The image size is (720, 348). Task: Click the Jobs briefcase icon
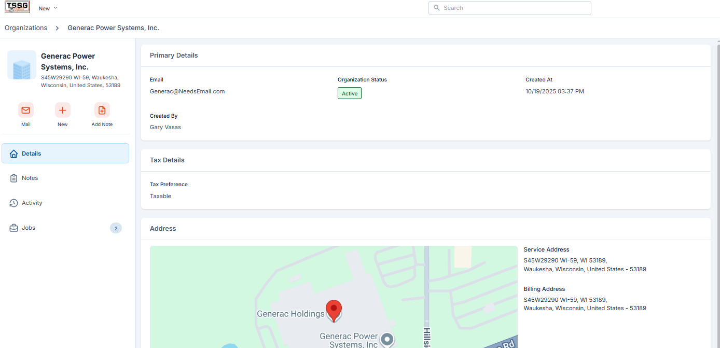click(14, 228)
